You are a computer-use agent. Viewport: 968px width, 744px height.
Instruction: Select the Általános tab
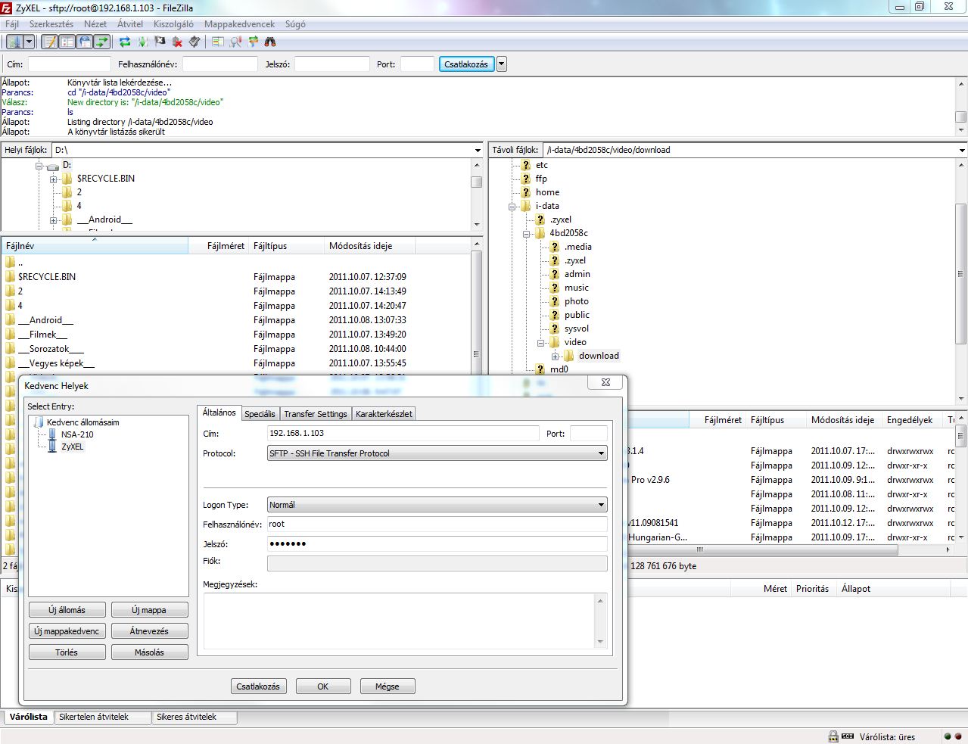[x=219, y=412]
